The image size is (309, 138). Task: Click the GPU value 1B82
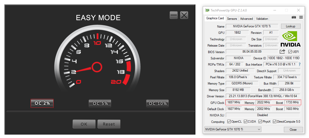tap(237, 33)
